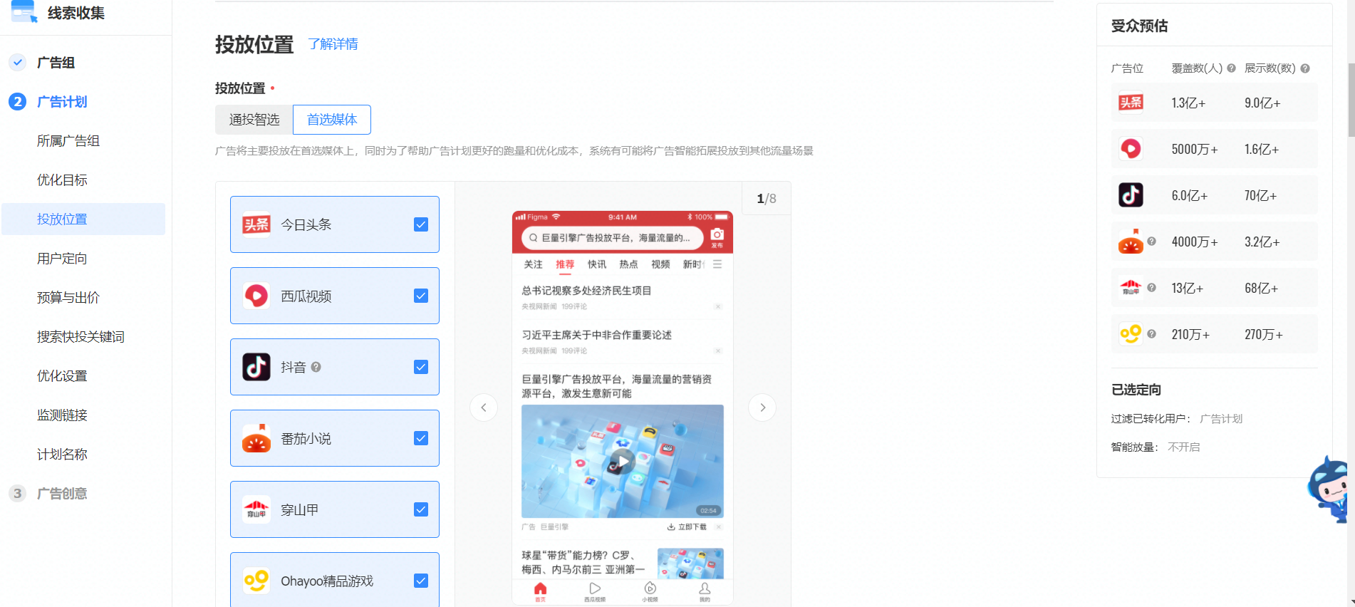Uncheck the Ohayoo精品游戏 checkbox
This screenshot has height=607, width=1355.
click(421, 581)
